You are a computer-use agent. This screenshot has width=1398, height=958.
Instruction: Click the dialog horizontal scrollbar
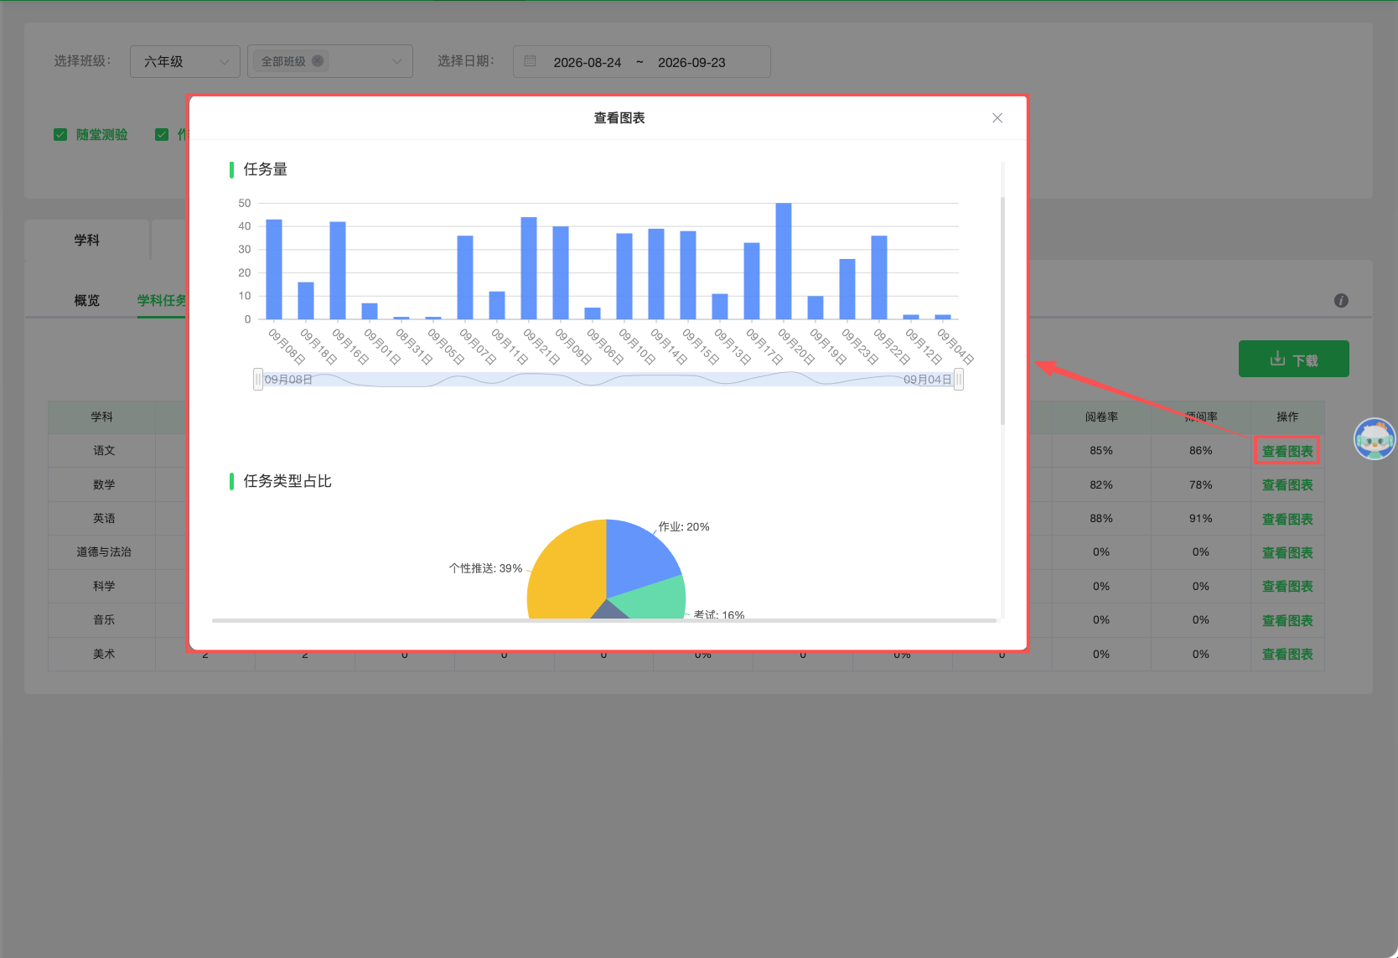pos(603,621)
